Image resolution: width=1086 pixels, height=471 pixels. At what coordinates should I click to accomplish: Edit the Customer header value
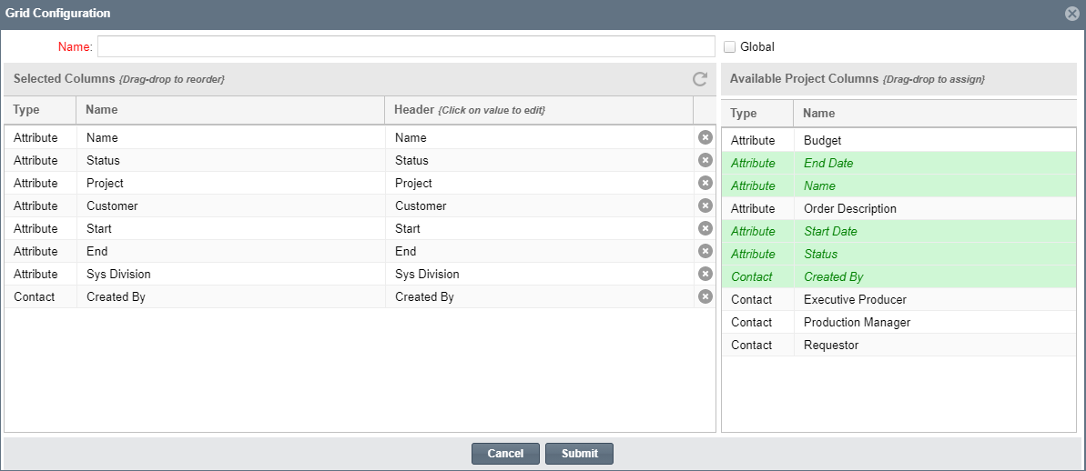(x=539, y=206)
